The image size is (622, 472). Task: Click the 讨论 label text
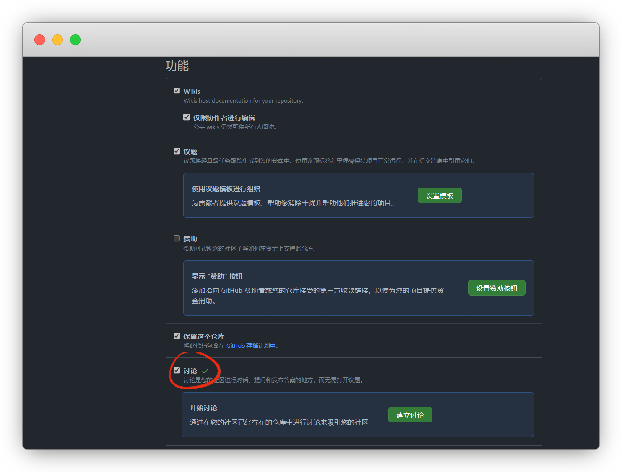(190, 371)
